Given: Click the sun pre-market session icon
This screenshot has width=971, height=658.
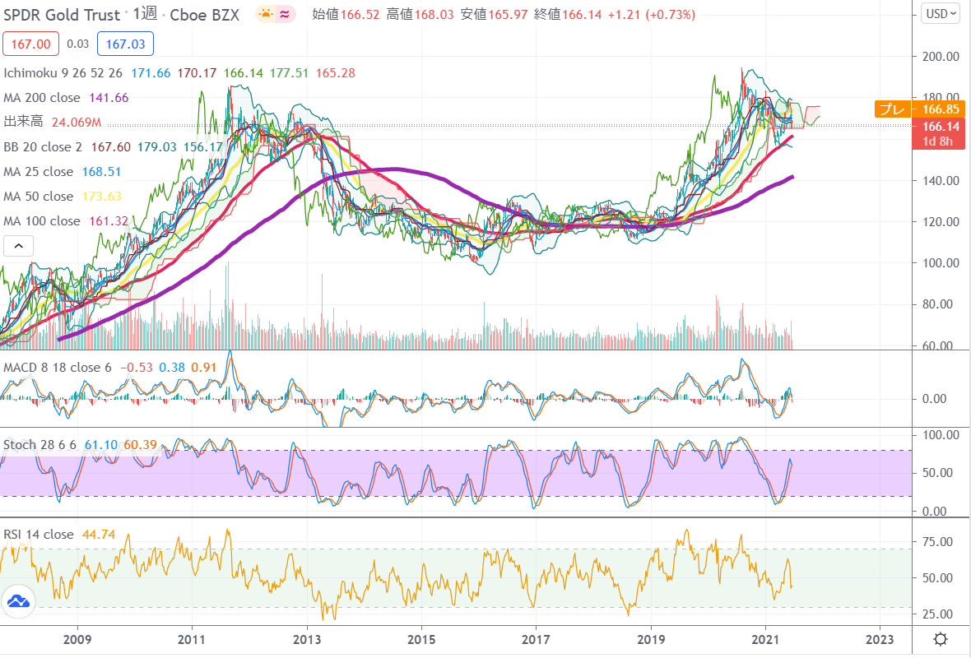Looking at the screenshot, I should (x=267, y=14).
